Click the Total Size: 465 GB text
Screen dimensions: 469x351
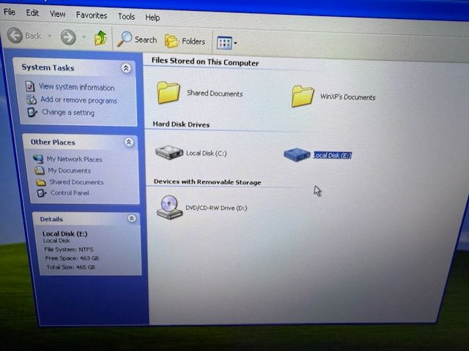pyautogui.click(x=71, y=267)
